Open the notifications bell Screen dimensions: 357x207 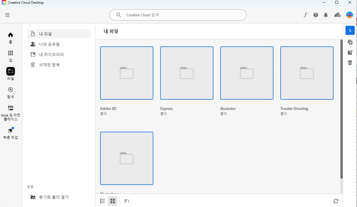(x=326, y=15)
